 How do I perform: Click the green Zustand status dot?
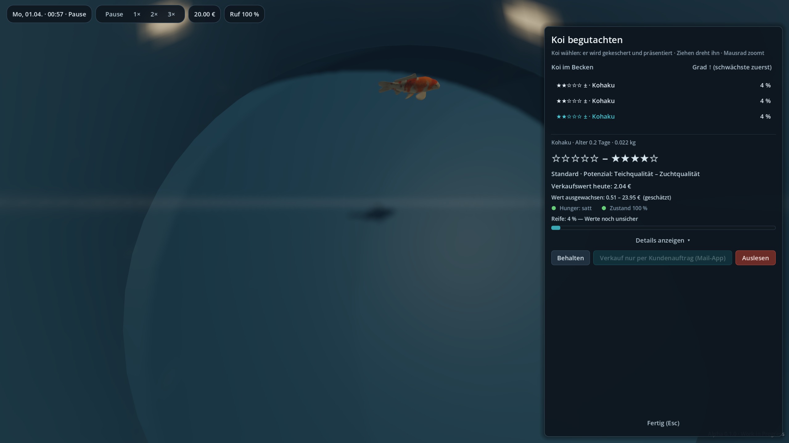tap(604, 208)
